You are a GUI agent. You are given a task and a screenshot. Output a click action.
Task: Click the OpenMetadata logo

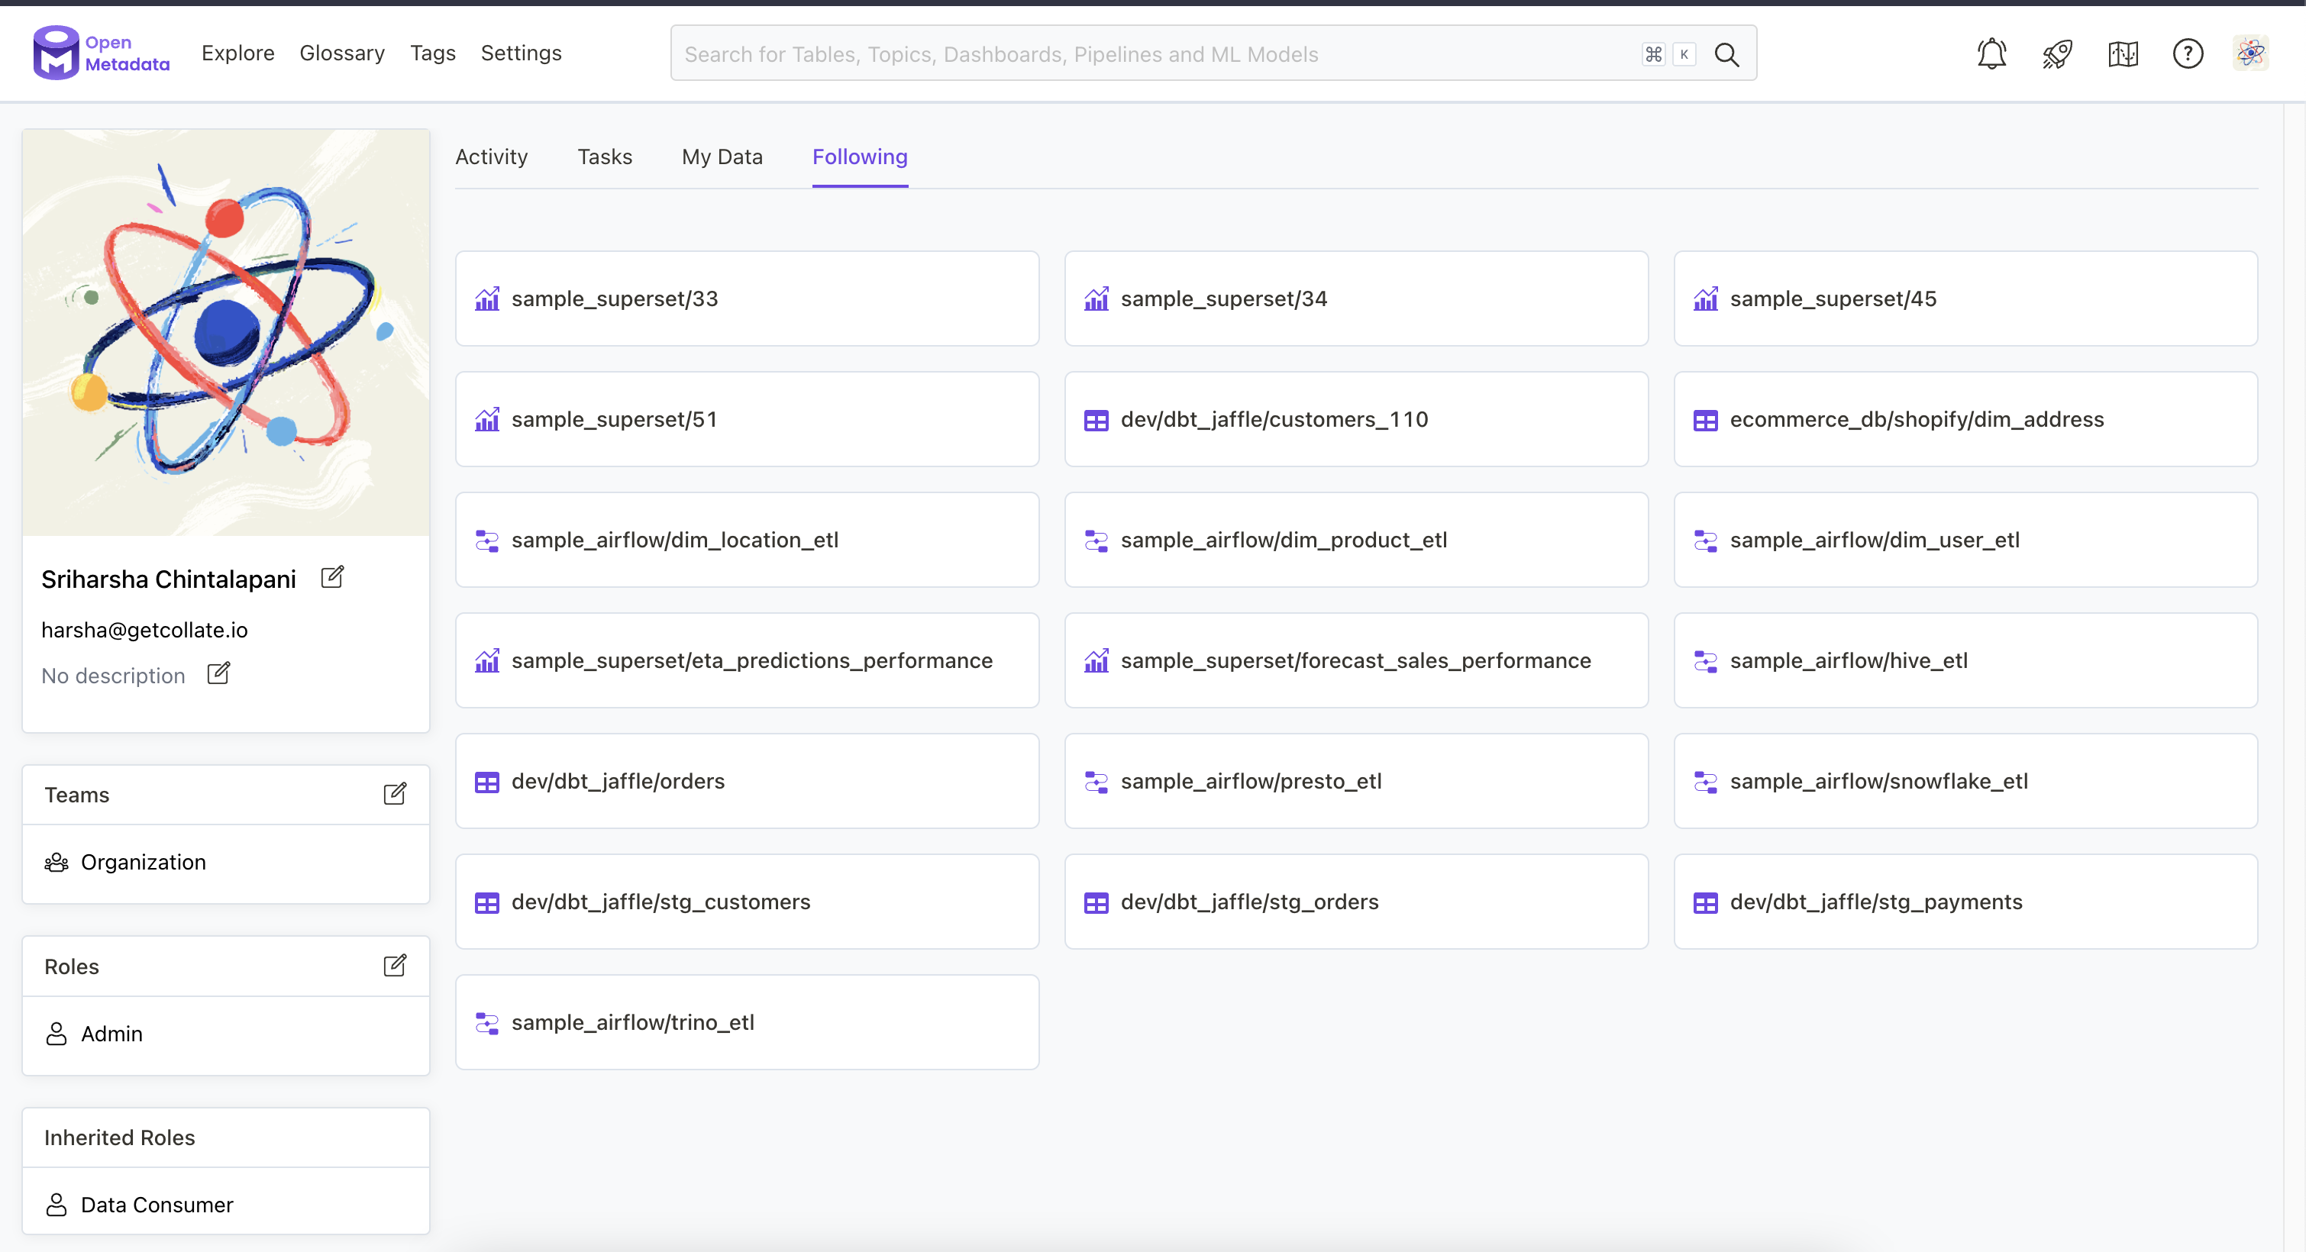click(101, 53)
